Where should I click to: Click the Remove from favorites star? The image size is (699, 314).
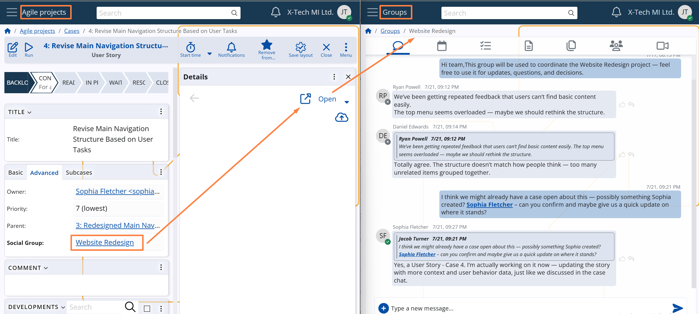267,45
